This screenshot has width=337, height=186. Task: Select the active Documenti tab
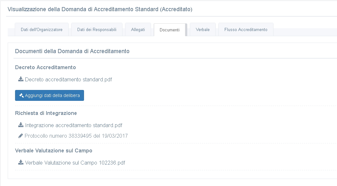pos(170,30)
